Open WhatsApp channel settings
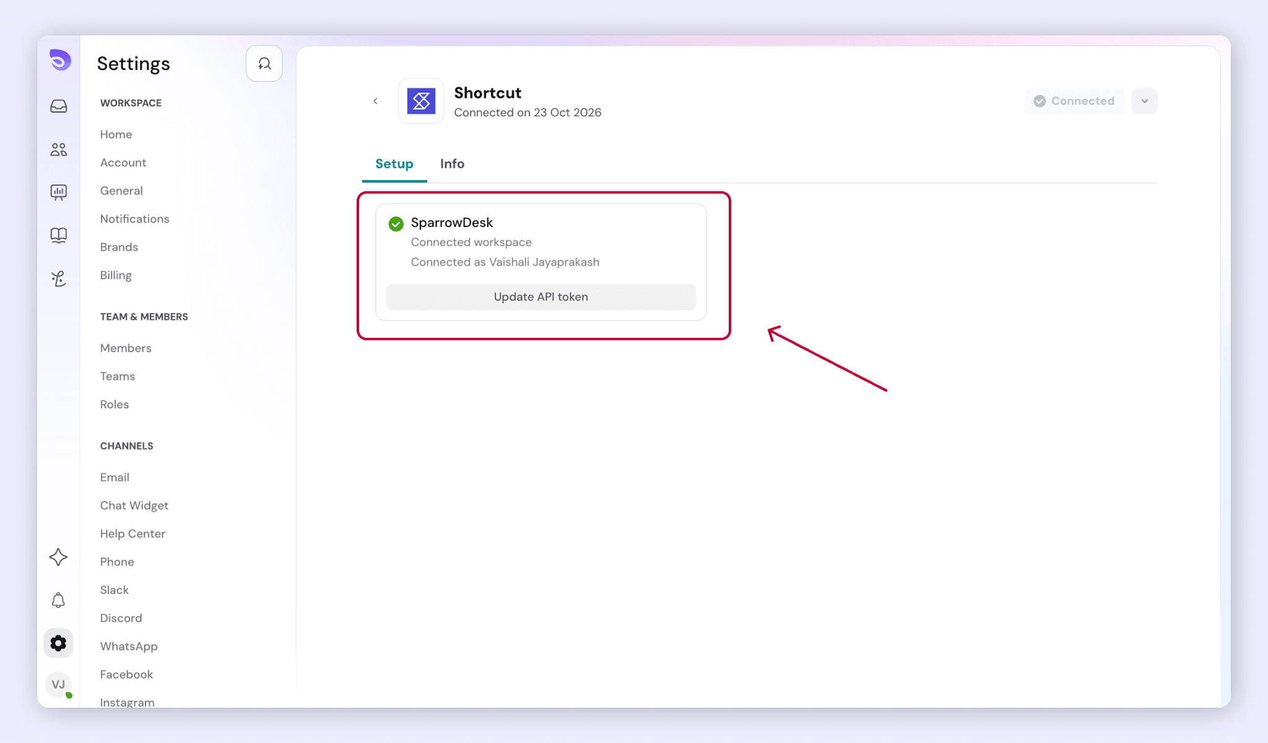This screenshot has width=1268, height=743. click(x=129, y=646)
